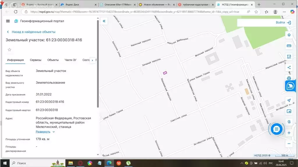Switch to the Яндекс Диск browser tab
Screen dimensions: 298x167
[x=79, y=5]
